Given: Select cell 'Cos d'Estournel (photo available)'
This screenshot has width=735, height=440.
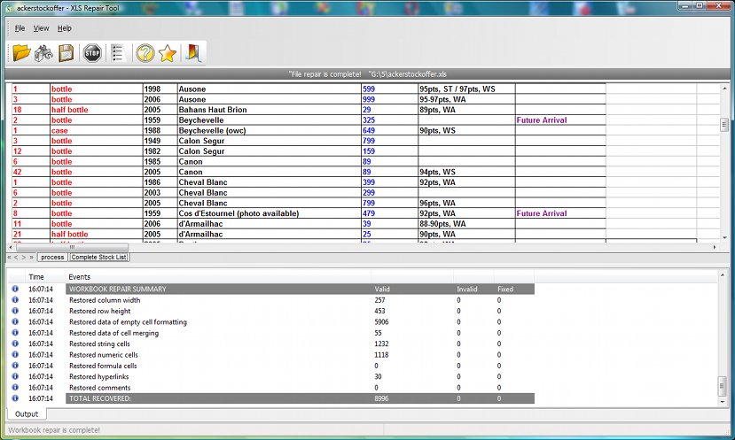Looking at the screenshot, I should coord(269,213).
